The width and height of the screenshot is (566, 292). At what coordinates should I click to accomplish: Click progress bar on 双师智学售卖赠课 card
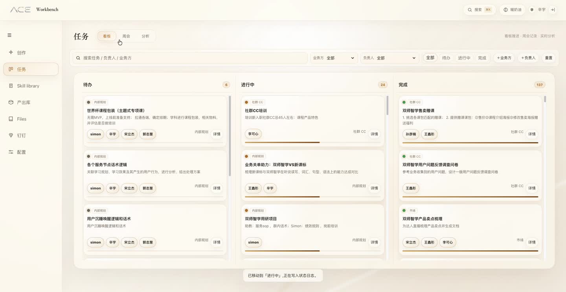click(470, 142)
